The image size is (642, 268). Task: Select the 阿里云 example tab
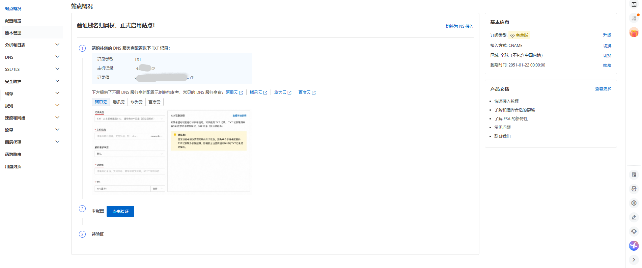(x=101, y=102)
